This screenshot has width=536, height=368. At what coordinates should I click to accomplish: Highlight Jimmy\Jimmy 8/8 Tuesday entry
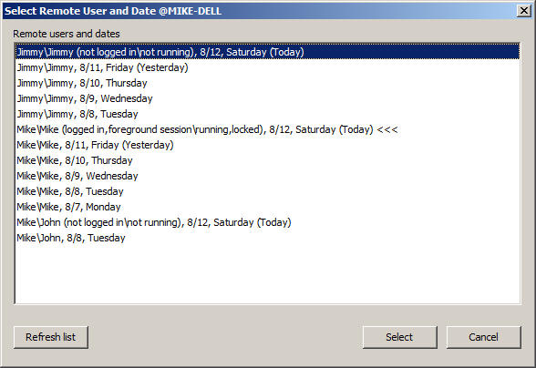[267, 114]
